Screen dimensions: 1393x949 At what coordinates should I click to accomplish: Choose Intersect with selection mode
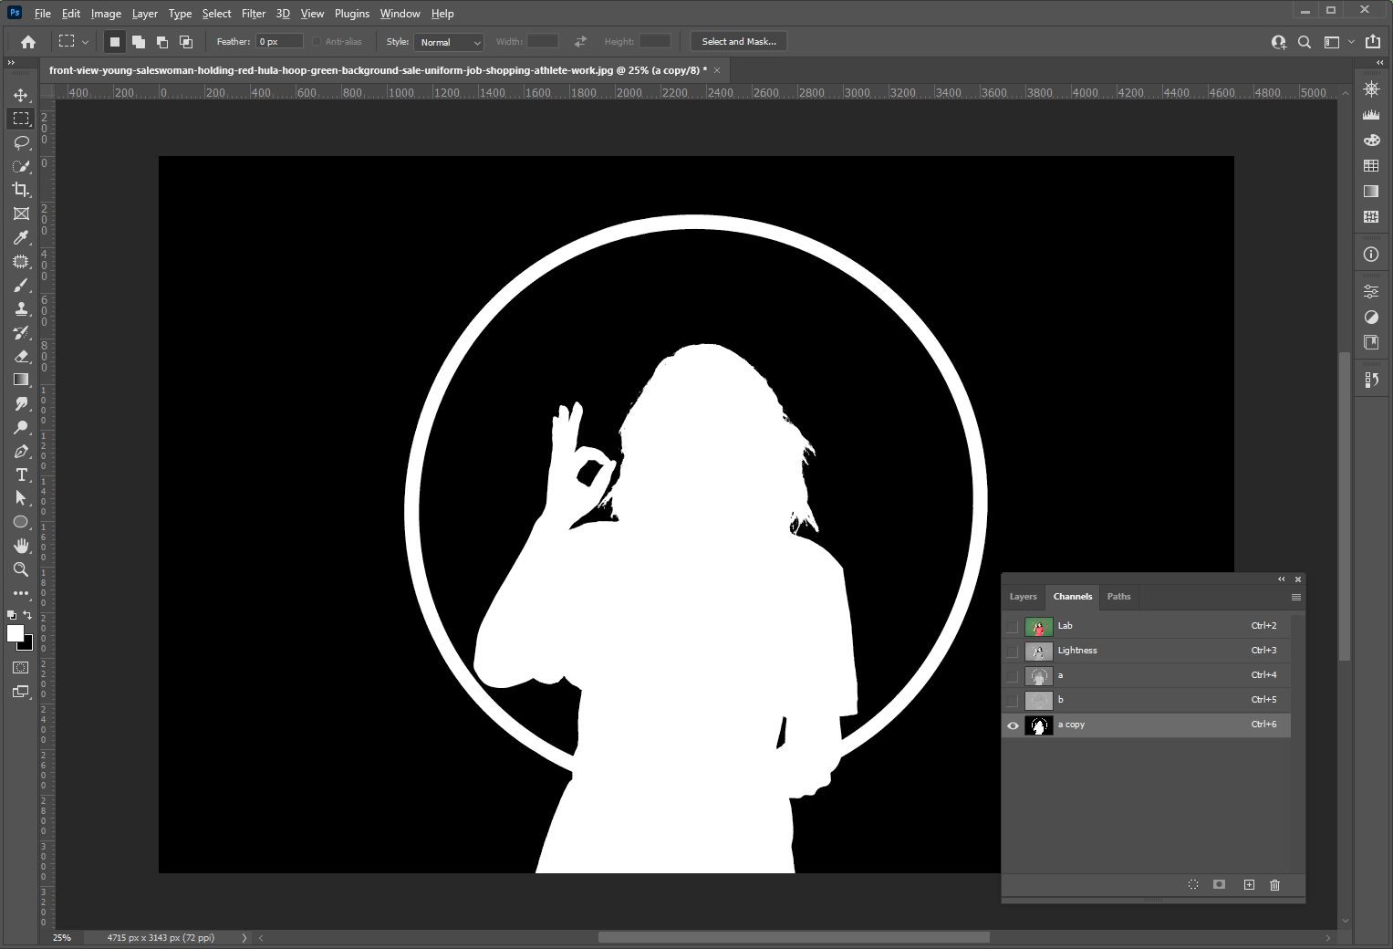click(186, 42)
